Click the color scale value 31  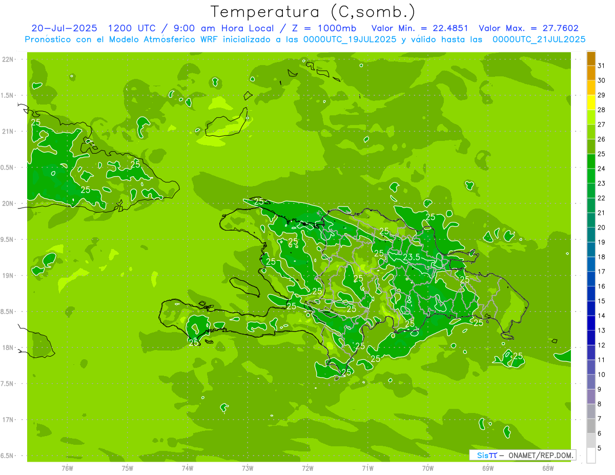[x=601, y=66]
